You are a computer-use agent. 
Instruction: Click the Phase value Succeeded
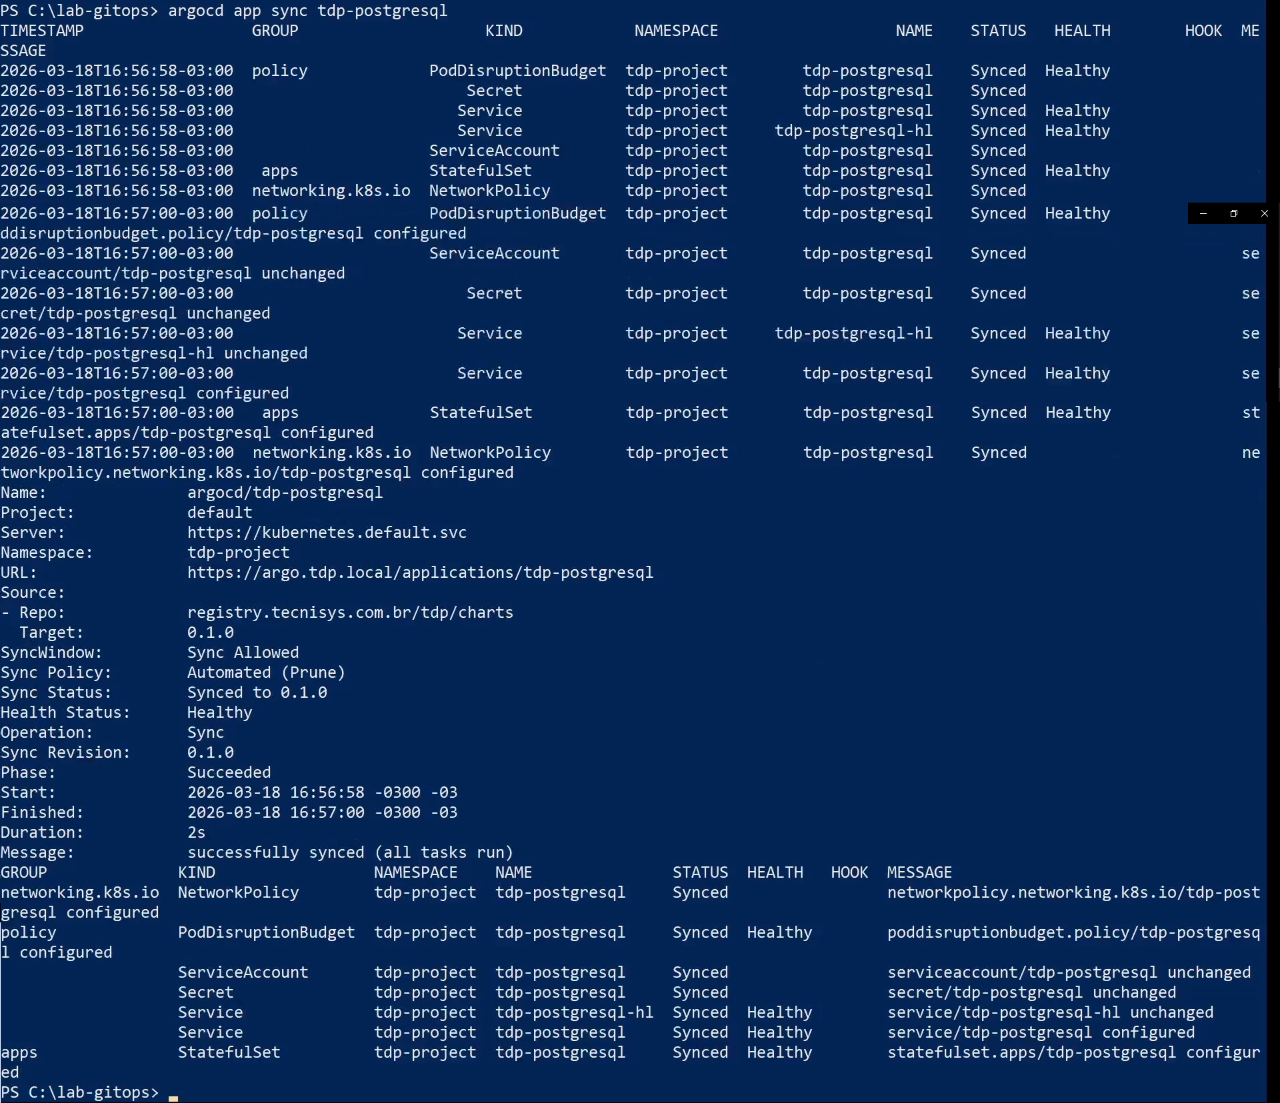[229, 772]
